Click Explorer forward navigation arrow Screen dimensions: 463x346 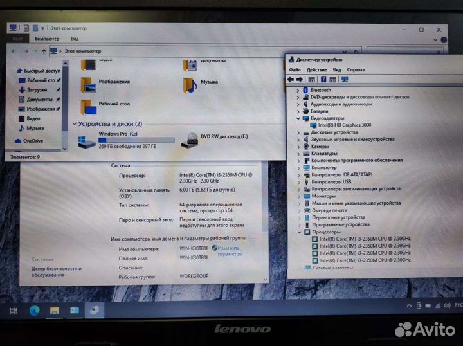pos(26,51)
